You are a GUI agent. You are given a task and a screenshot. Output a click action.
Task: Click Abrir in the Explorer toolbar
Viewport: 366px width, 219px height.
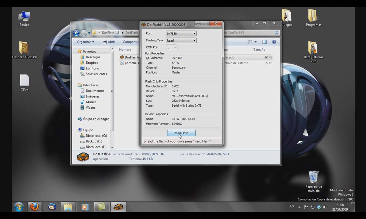click(109, 42)
